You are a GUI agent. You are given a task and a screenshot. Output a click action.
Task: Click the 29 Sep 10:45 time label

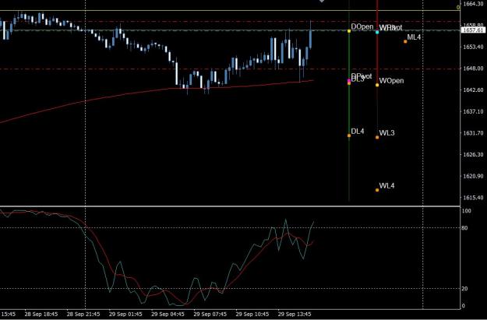pos(252,314)
